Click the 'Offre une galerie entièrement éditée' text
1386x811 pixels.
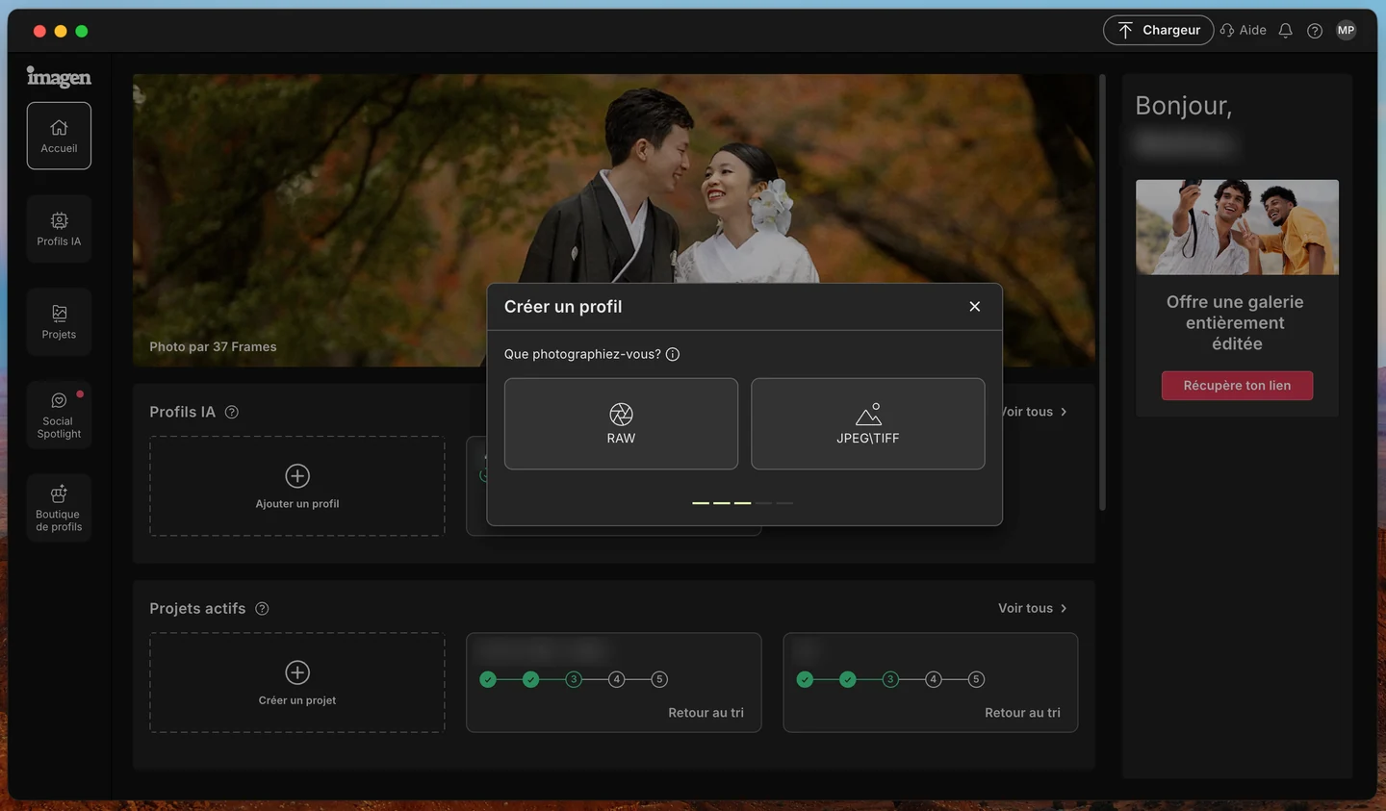pyautogui.click(x=1236, y=323)
